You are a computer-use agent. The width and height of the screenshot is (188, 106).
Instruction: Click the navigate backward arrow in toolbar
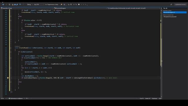[3, 5]
